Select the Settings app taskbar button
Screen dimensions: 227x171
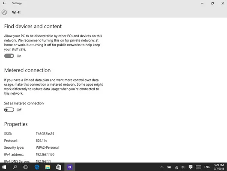[70, 167]
